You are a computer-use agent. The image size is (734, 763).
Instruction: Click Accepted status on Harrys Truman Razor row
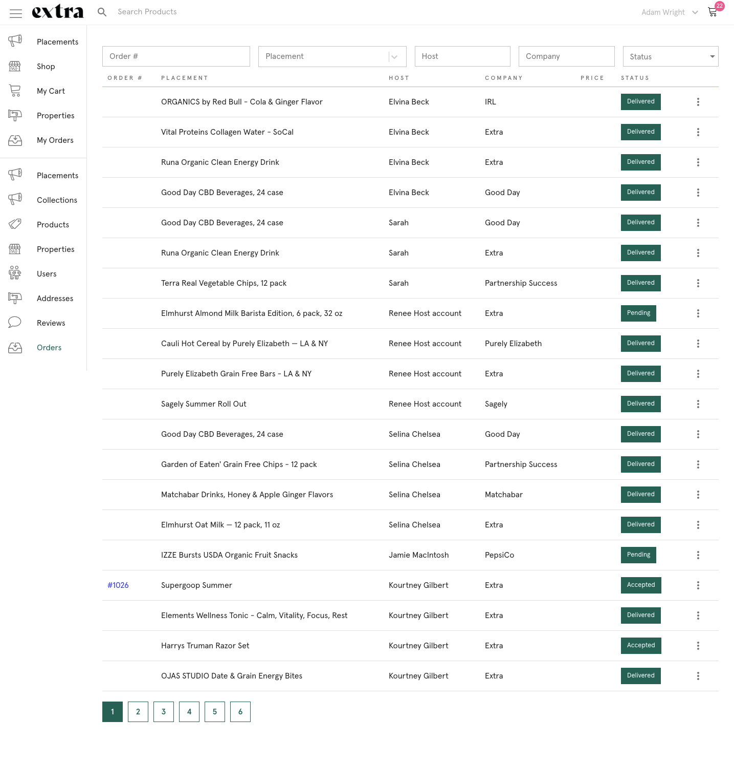click(641, 646)
